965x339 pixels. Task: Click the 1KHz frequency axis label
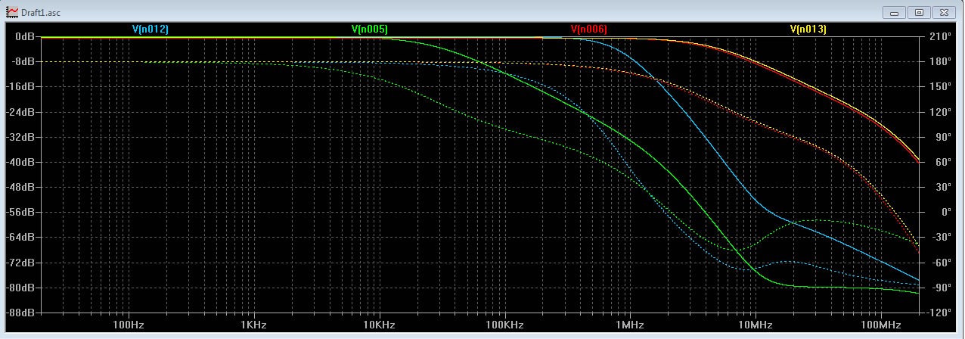point(253,325)
